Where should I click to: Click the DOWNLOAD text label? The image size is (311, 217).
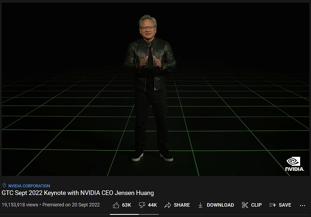click(220, 205)
